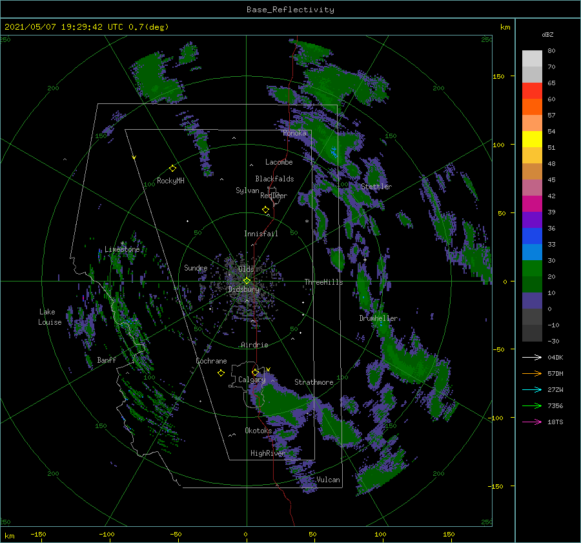Viewport: 581px width, 543px height.
Task: Click the Stettler city label
Action: pos(376,187)
